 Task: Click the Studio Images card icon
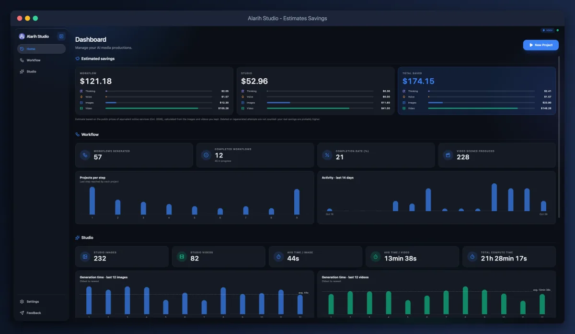click(85, 257)
